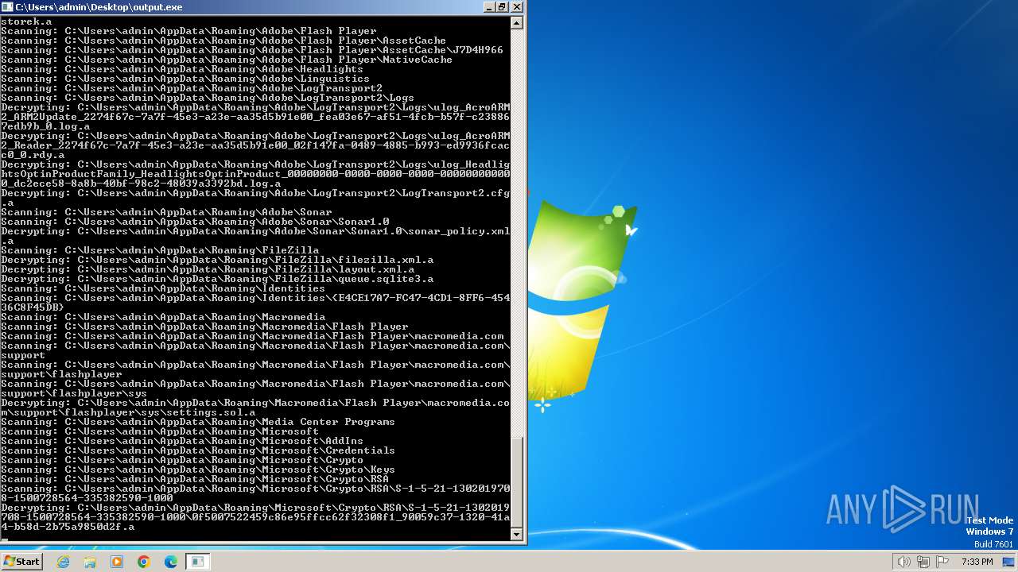Click the line 'Decrypting: ...FileZilla\queue.sqlite3.a'
Screen dimensions: 1018x572
tap(217, 279)
